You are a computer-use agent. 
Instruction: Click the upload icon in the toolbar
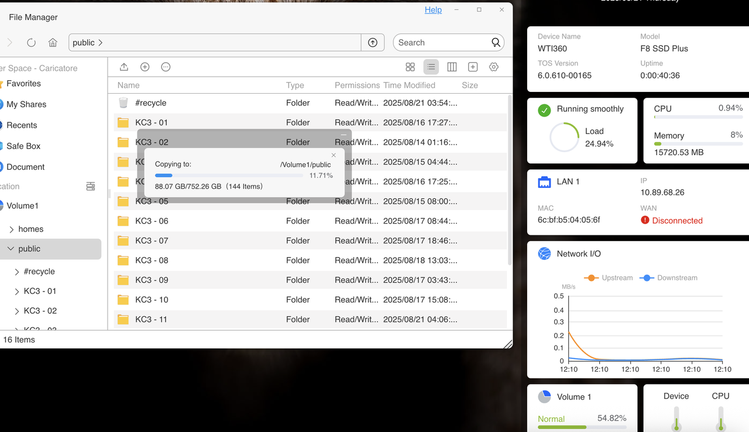124,67
